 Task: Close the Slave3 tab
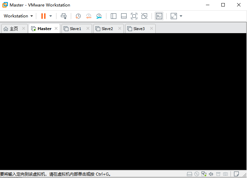coord(152,28)
